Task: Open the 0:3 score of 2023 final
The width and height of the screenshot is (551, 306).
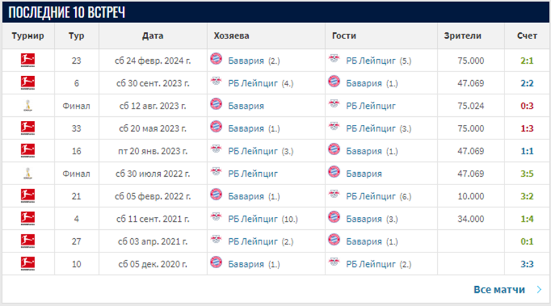Action: (527, 106)
